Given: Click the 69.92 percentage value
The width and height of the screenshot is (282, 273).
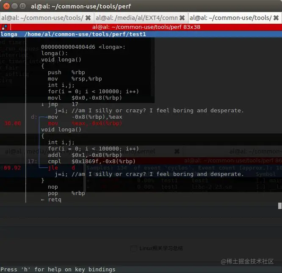Looking at the screenshot, I should [12, 168].
